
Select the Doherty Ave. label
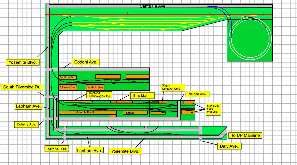point(27,124)
